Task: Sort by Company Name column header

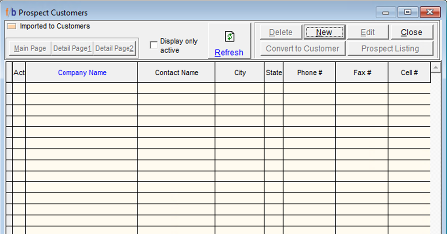Action: coord(82,73)
